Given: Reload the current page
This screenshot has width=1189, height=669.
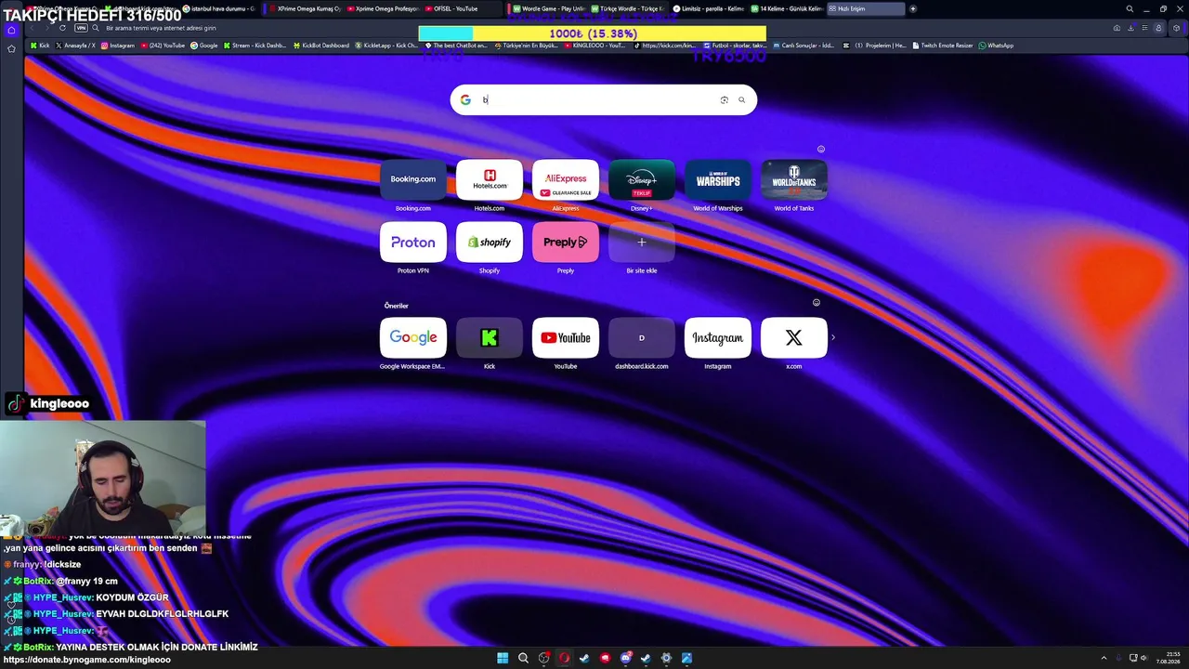Looking at the screenshot, I should 62,28.
